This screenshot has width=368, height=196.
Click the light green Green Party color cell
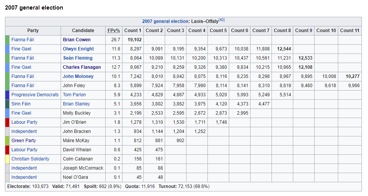point(7,141)
